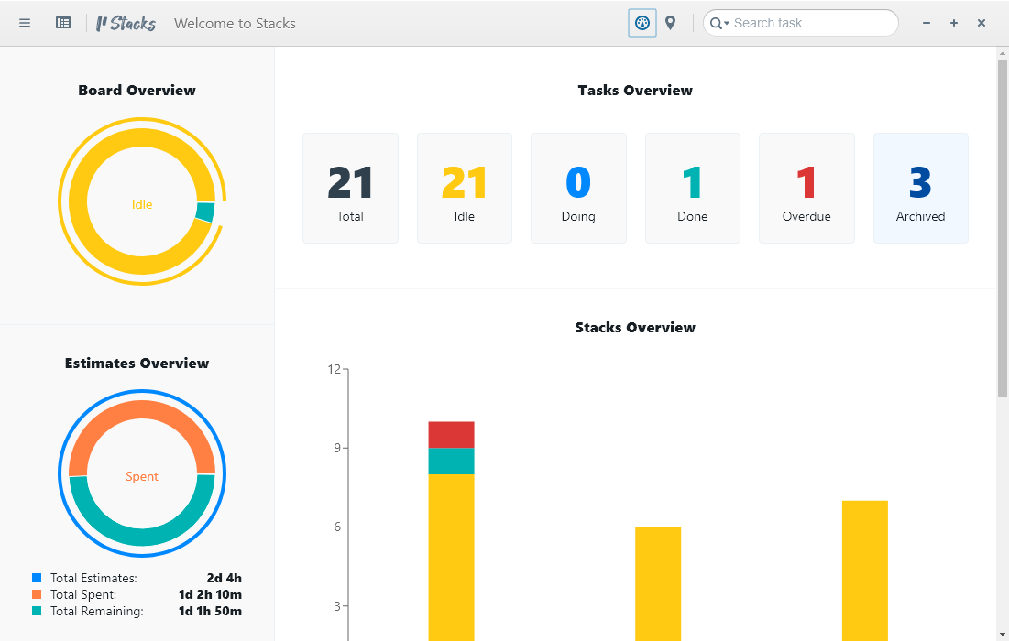Select the Doing tasks card
This screenshot has height=641, width=1009.
coord(578,189)
